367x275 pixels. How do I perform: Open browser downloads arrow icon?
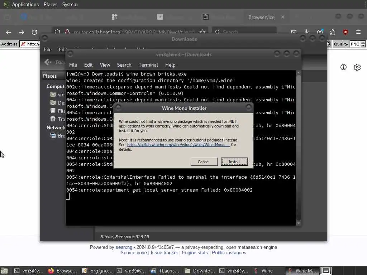click(x=307, y=32)
